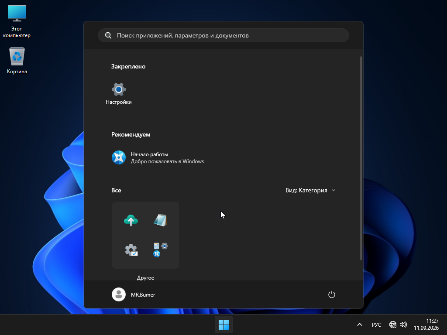The height and width of the screenshot is (335, 447).
Task: Click the Windows Start button in taskbar
Action: pos(223,325)
